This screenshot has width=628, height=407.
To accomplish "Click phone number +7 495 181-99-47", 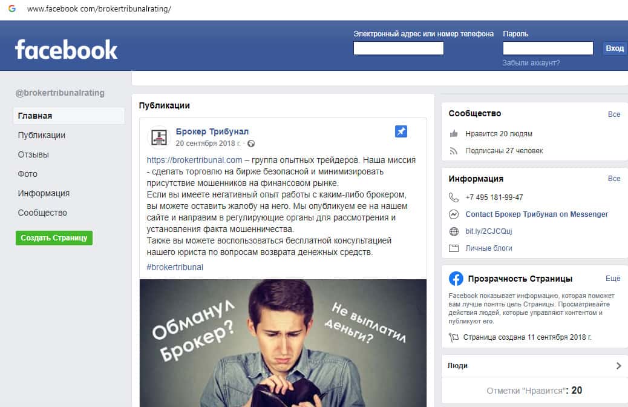I will 494,197.
